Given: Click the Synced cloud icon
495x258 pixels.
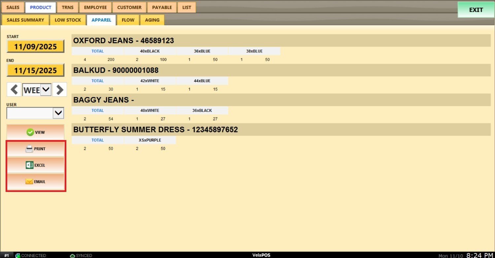Looking at the screenshot, I should (x=73, y=255).
